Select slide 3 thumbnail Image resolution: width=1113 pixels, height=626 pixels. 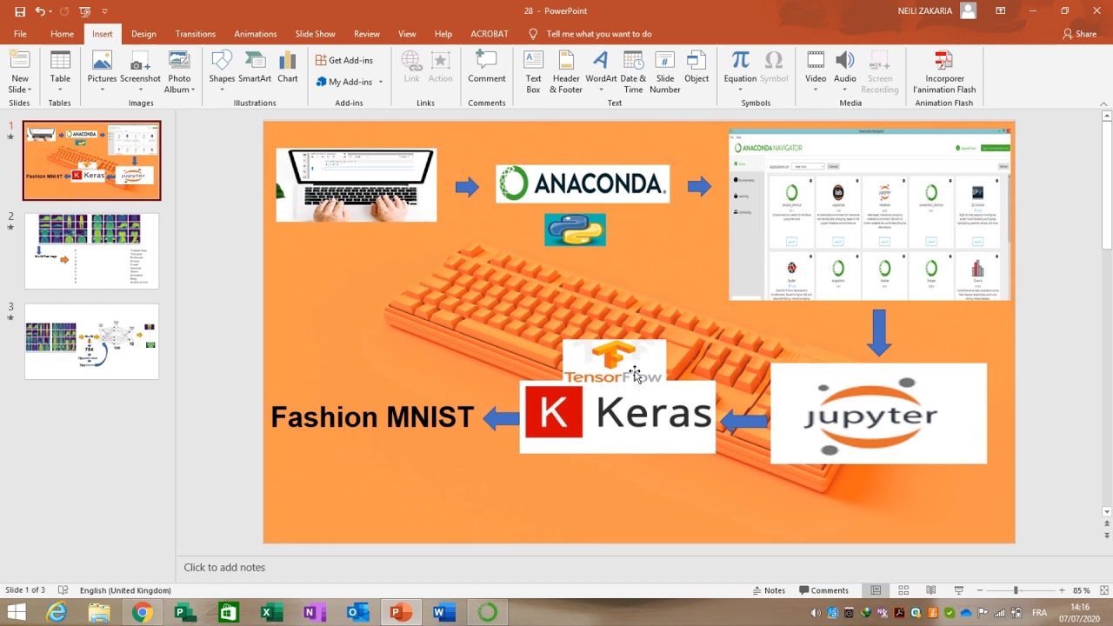[91, 342]
